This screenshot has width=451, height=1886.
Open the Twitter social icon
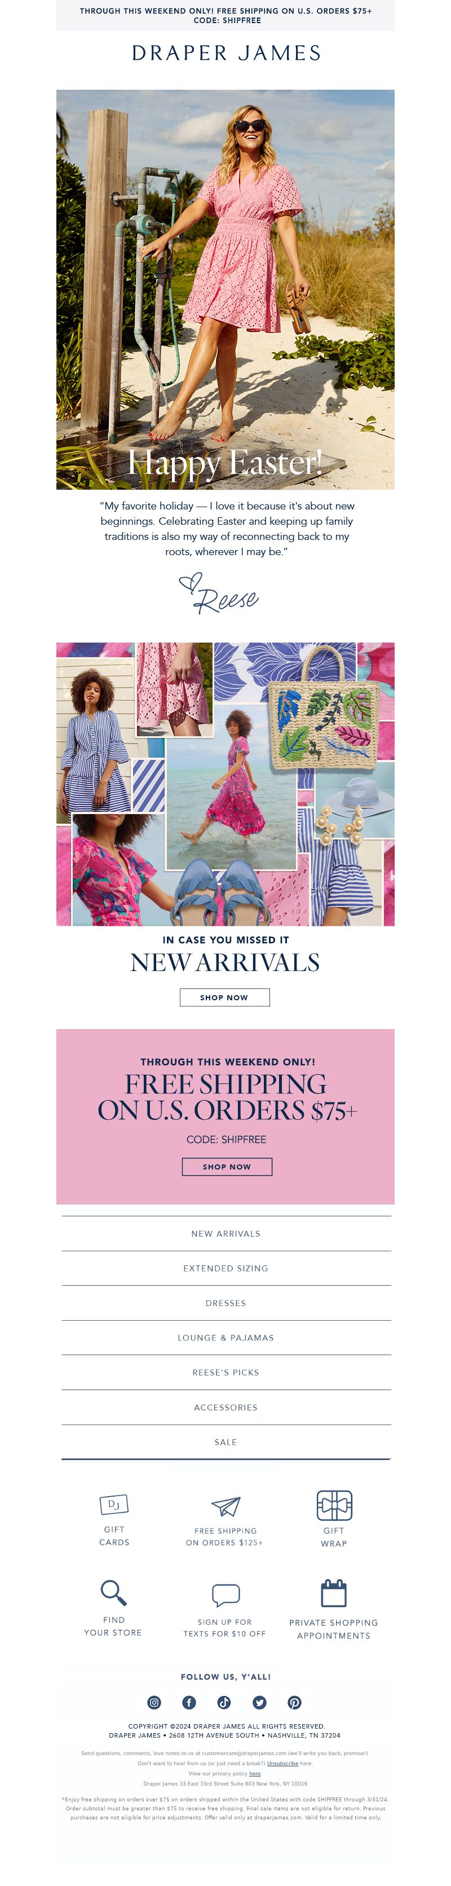coord(259,1702)
